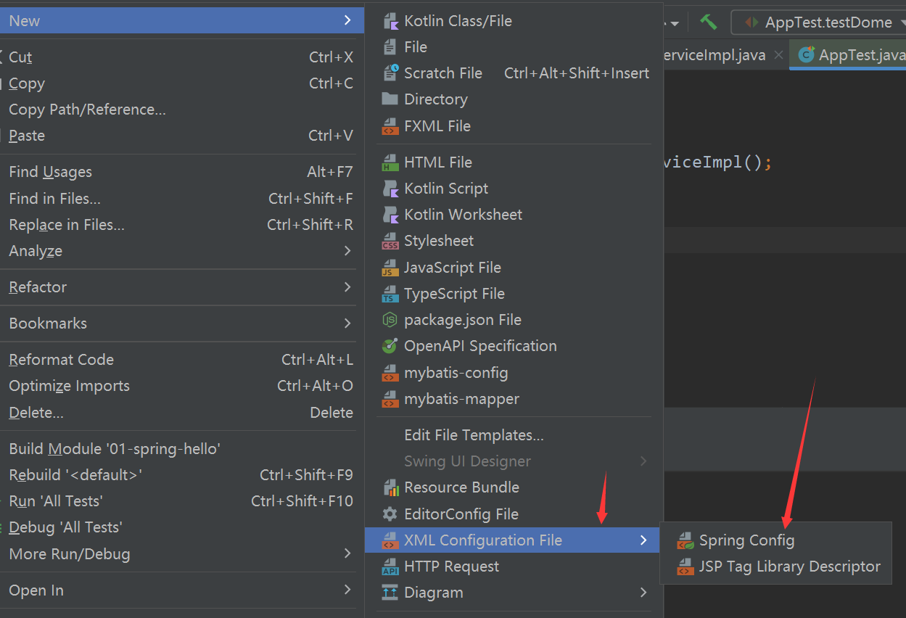Click the XML Configuration File icon
This screenshot has height=618, width=906.
(x=390, y=540)
